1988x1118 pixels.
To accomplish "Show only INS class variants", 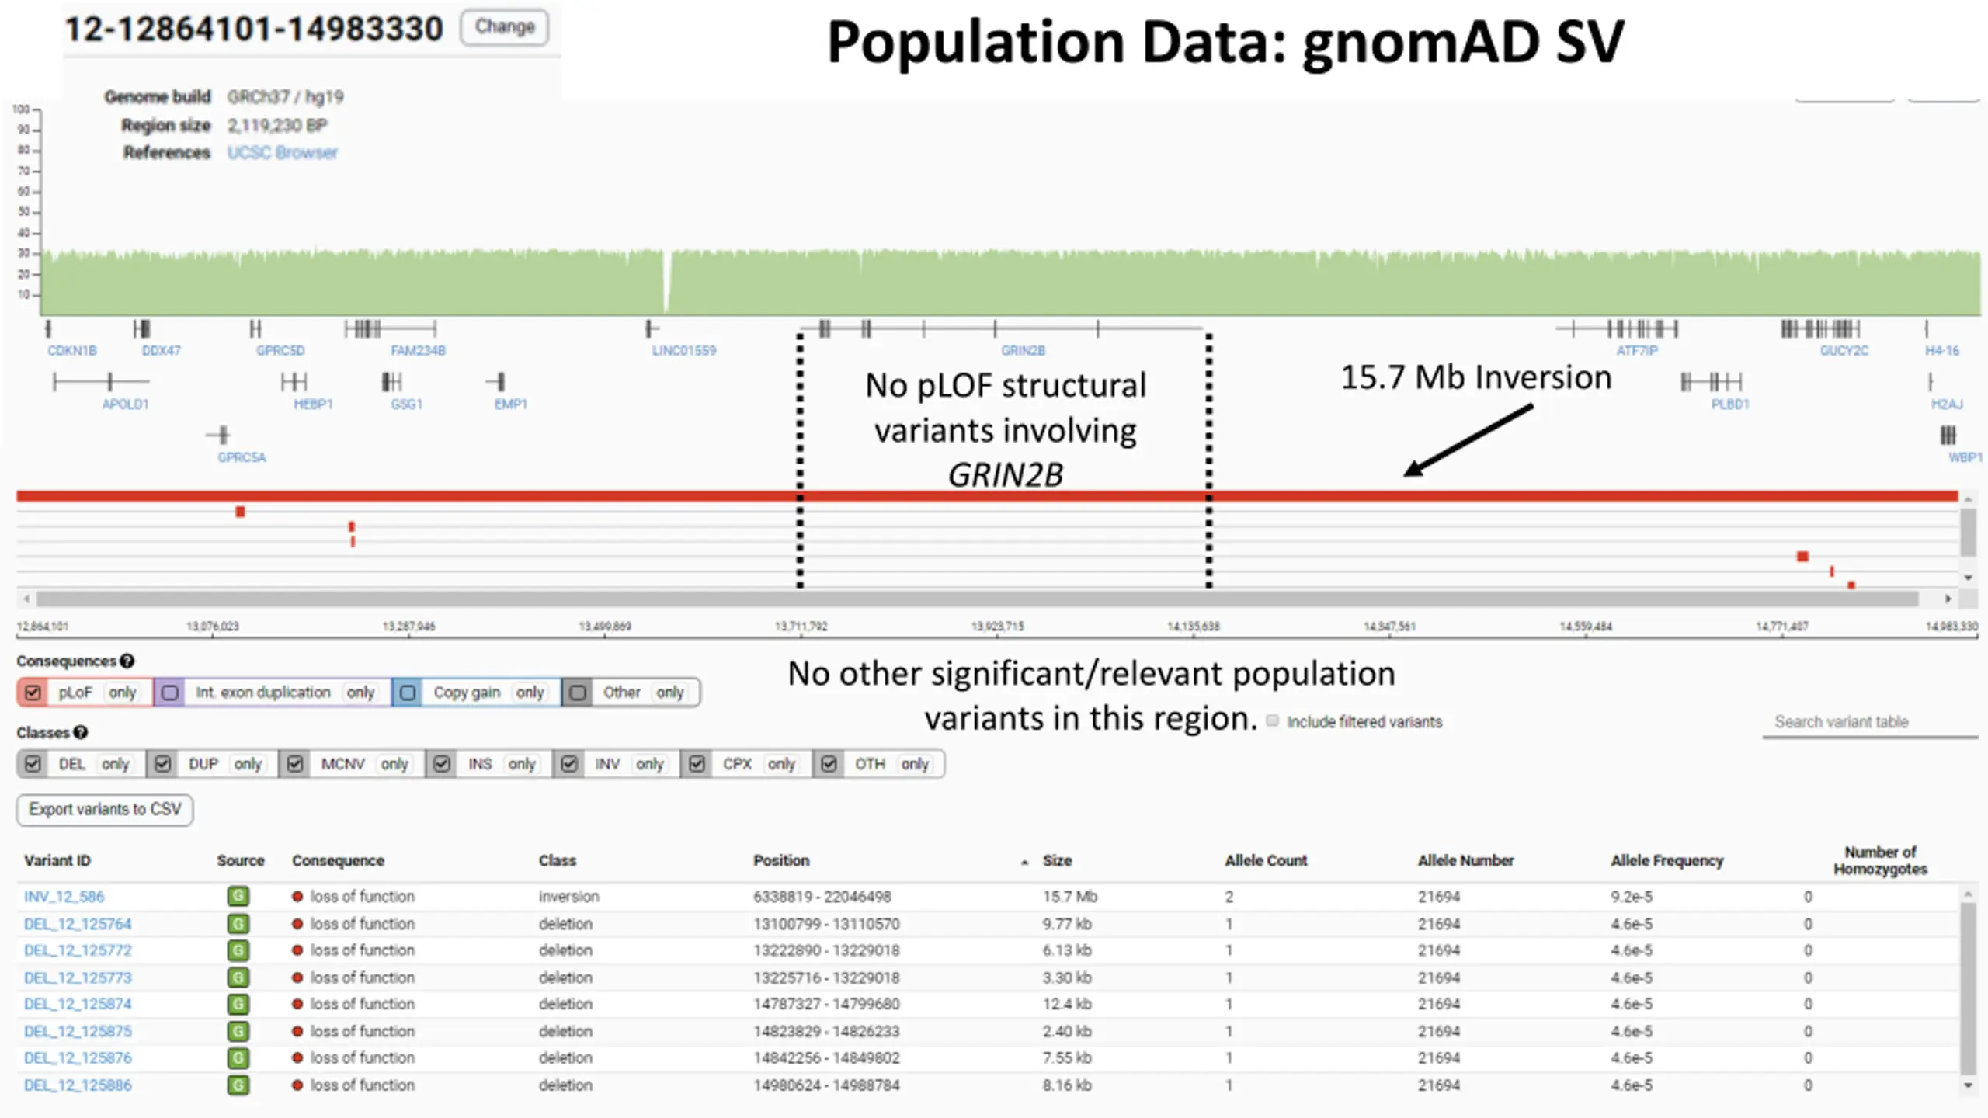I will [522, 764].
